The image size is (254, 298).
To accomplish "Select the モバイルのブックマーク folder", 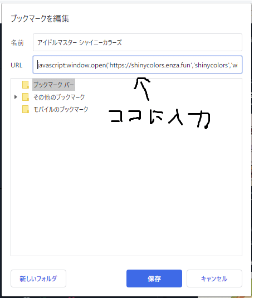I will (x=61, y=109).
